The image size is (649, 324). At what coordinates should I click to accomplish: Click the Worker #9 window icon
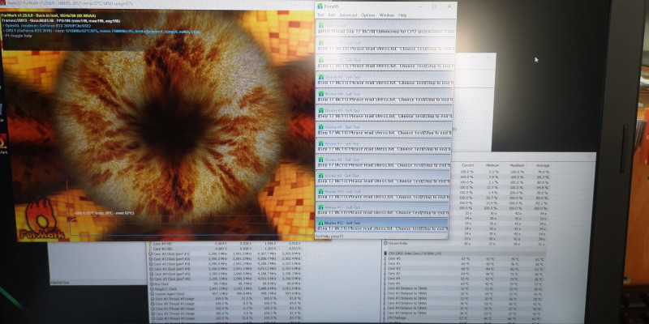pos(320,176)
